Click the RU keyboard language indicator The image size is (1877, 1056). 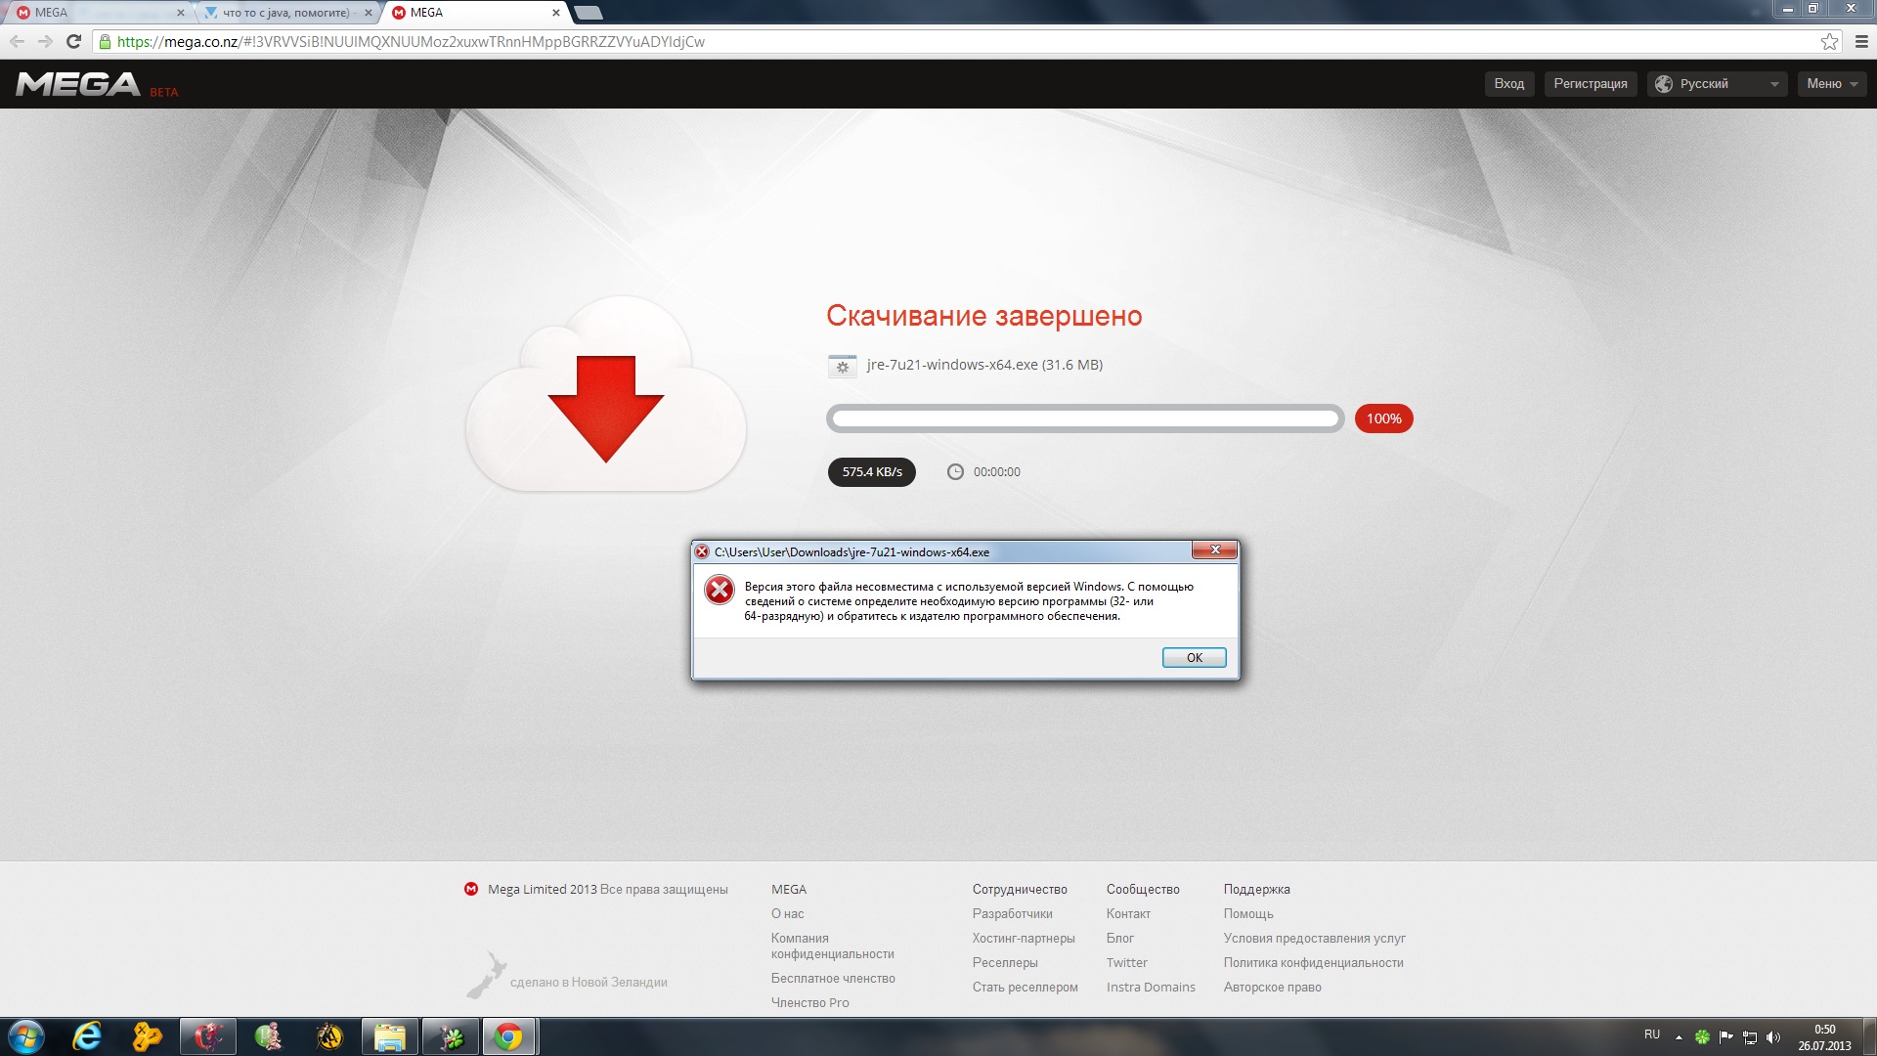pos(1651,1034)
